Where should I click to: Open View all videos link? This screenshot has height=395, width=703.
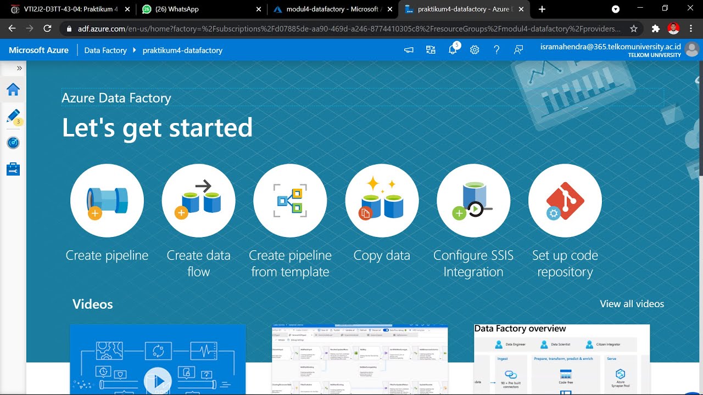click(x=632, y=304)
